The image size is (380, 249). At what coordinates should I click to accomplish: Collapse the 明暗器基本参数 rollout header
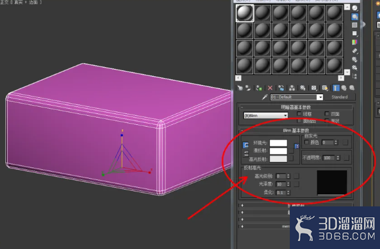[296, 107]
